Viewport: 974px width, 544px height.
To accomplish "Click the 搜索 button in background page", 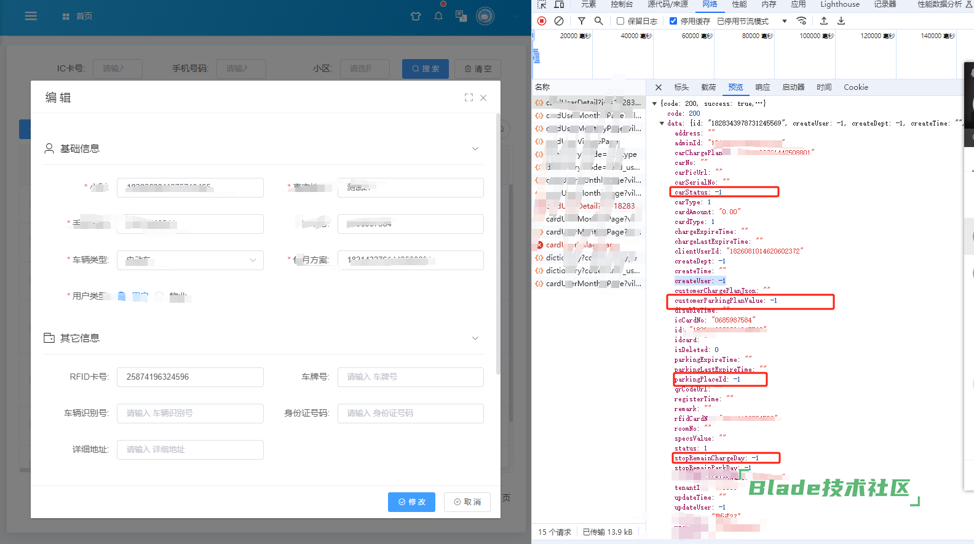I will point(426,69).
